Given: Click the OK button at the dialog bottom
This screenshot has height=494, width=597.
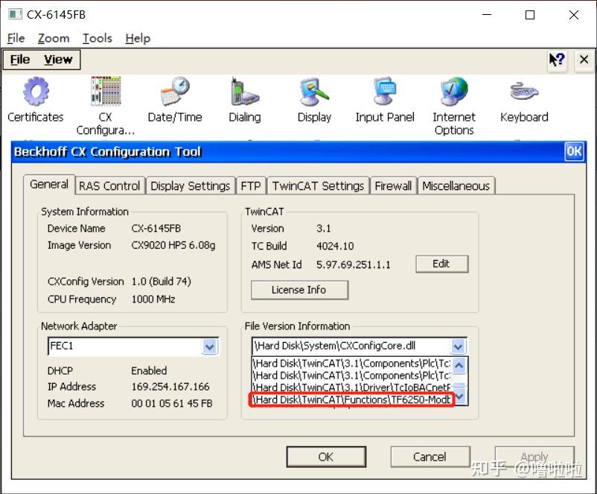Looking at the screenshot, I should click(326, 457).
